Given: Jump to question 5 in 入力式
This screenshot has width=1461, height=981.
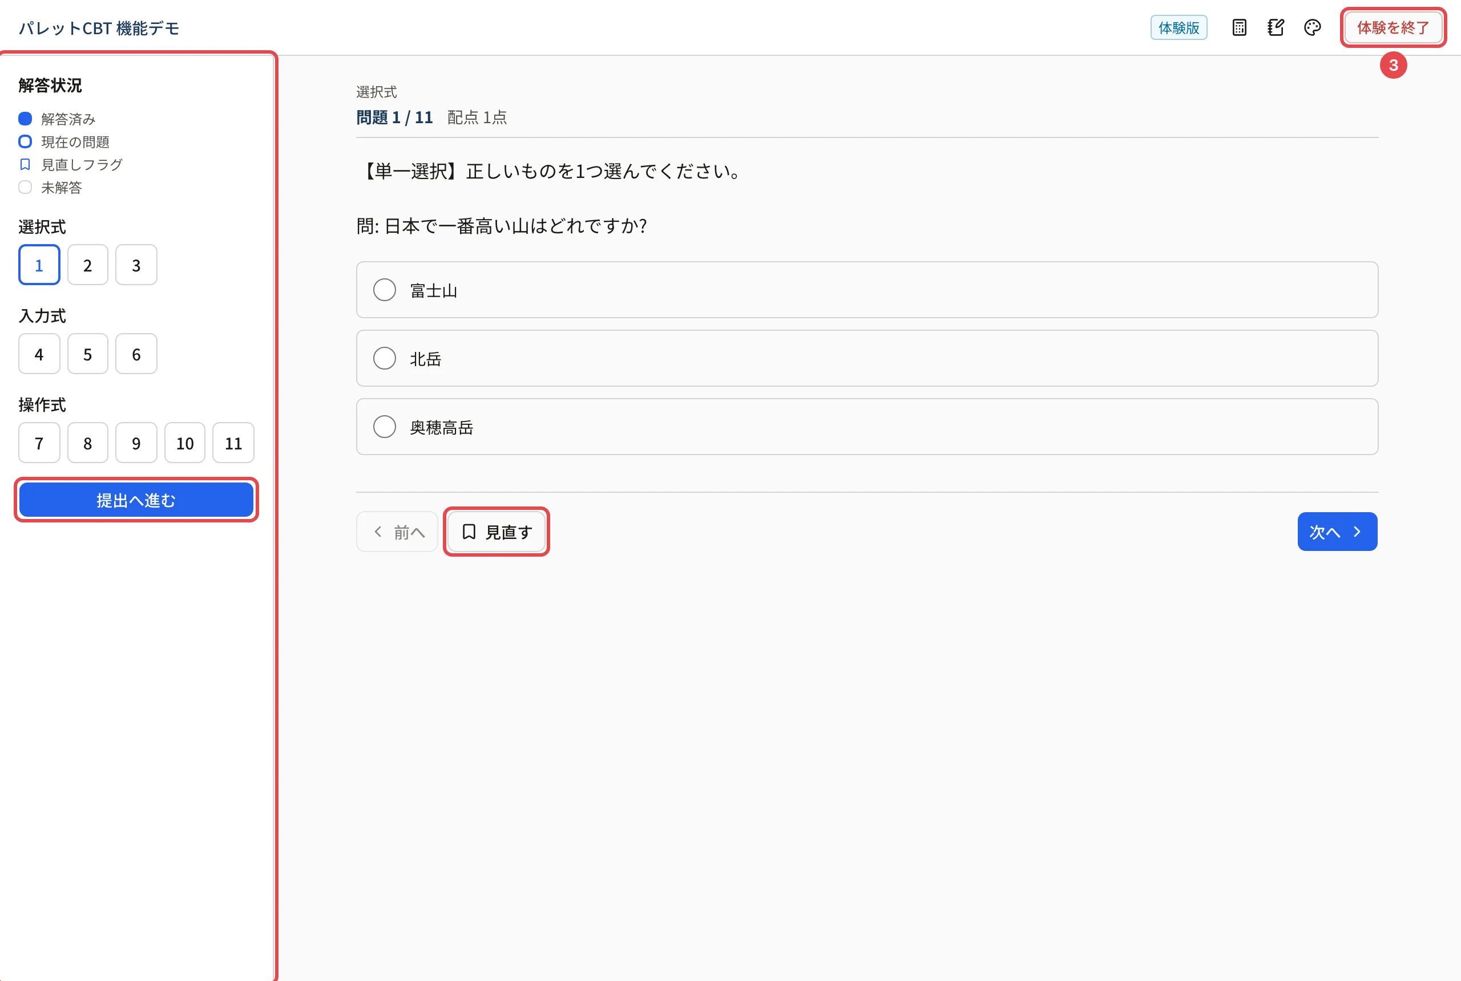Looking at the screenshot, I should pyautogui.click(x=88, y=354).
